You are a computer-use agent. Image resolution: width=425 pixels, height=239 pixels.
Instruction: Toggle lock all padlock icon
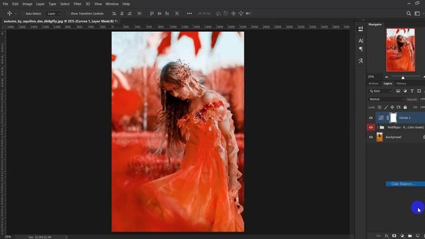405,108
